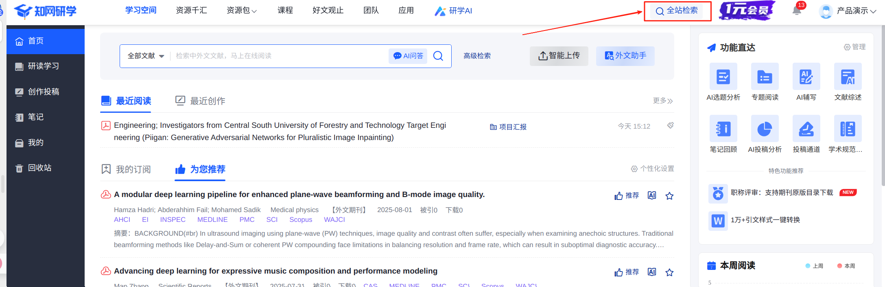The height and width of the screenshot is (287, 885).
Task: Open 笔记回顾 notes review icon
Action: pos(723,129)
